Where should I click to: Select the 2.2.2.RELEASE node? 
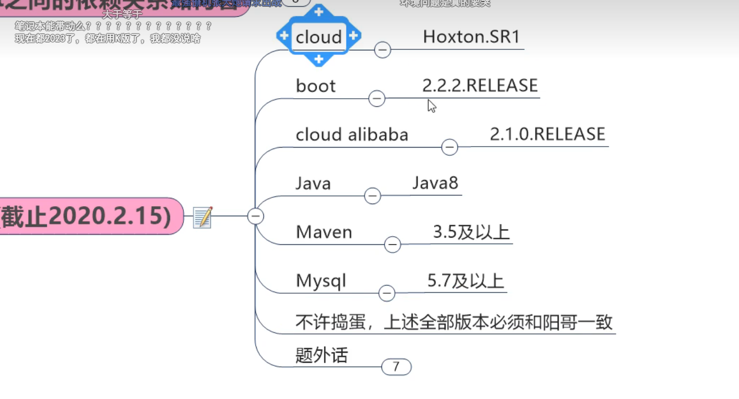(480, 85)
